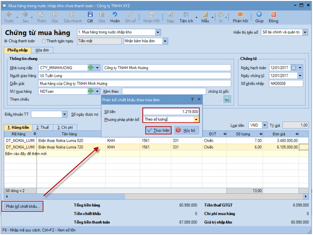Go to next voucher with Sau
Screen dimensions: 313x235
point(25,17)
